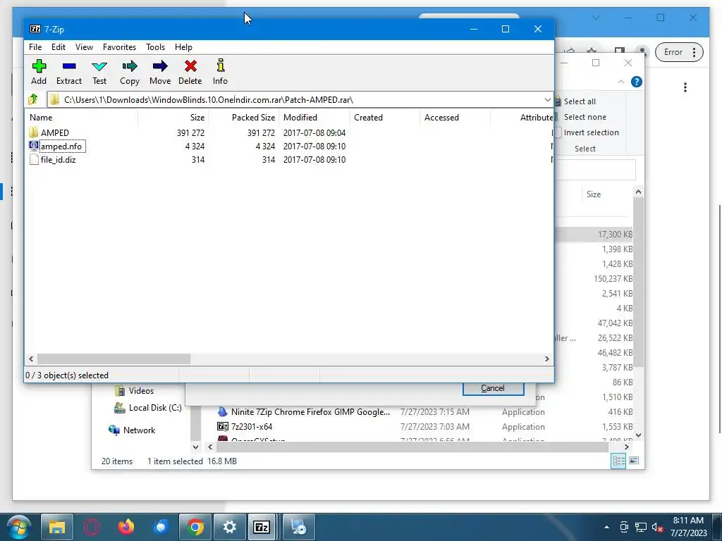Screen dimensions: 722x541
Task: Open the Windows Start button
Action: [19, 527]
